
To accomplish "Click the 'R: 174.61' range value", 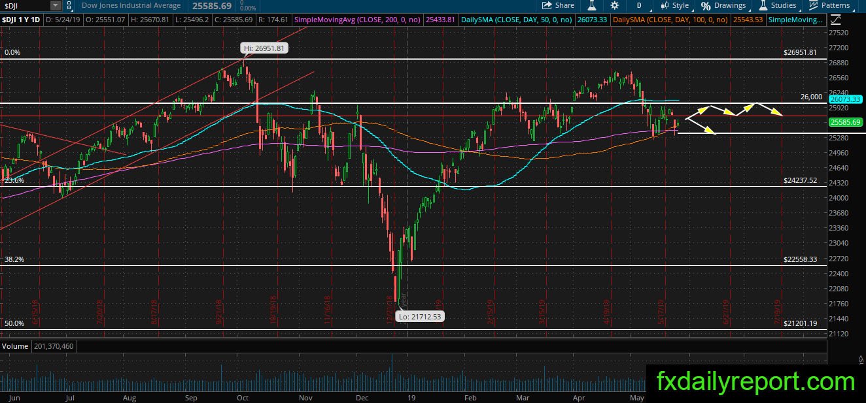I will (x=273, y=20).
